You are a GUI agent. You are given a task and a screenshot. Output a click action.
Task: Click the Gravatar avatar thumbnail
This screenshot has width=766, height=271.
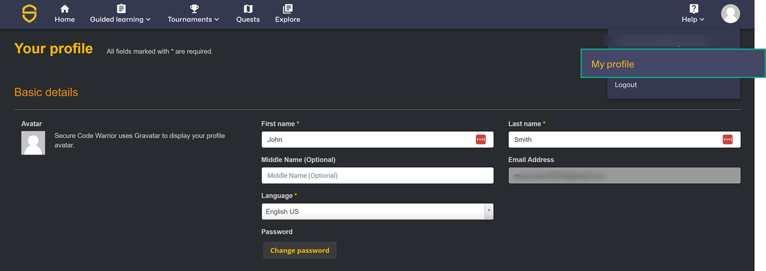(x=33, y=143)
